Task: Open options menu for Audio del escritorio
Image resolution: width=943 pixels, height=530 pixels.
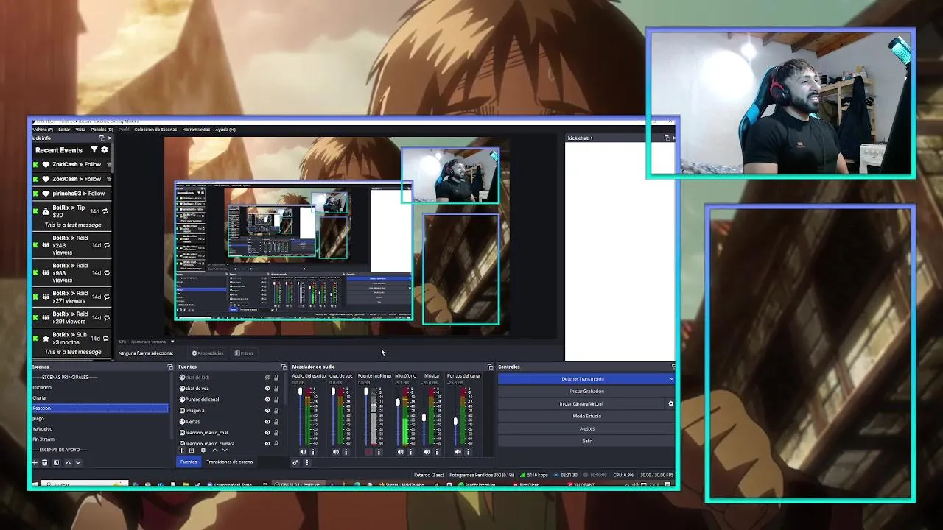Action: pyautogui.click(x=313, y=452)
